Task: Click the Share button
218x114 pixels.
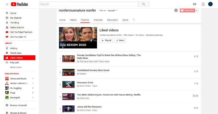Action: pos(120,40)
